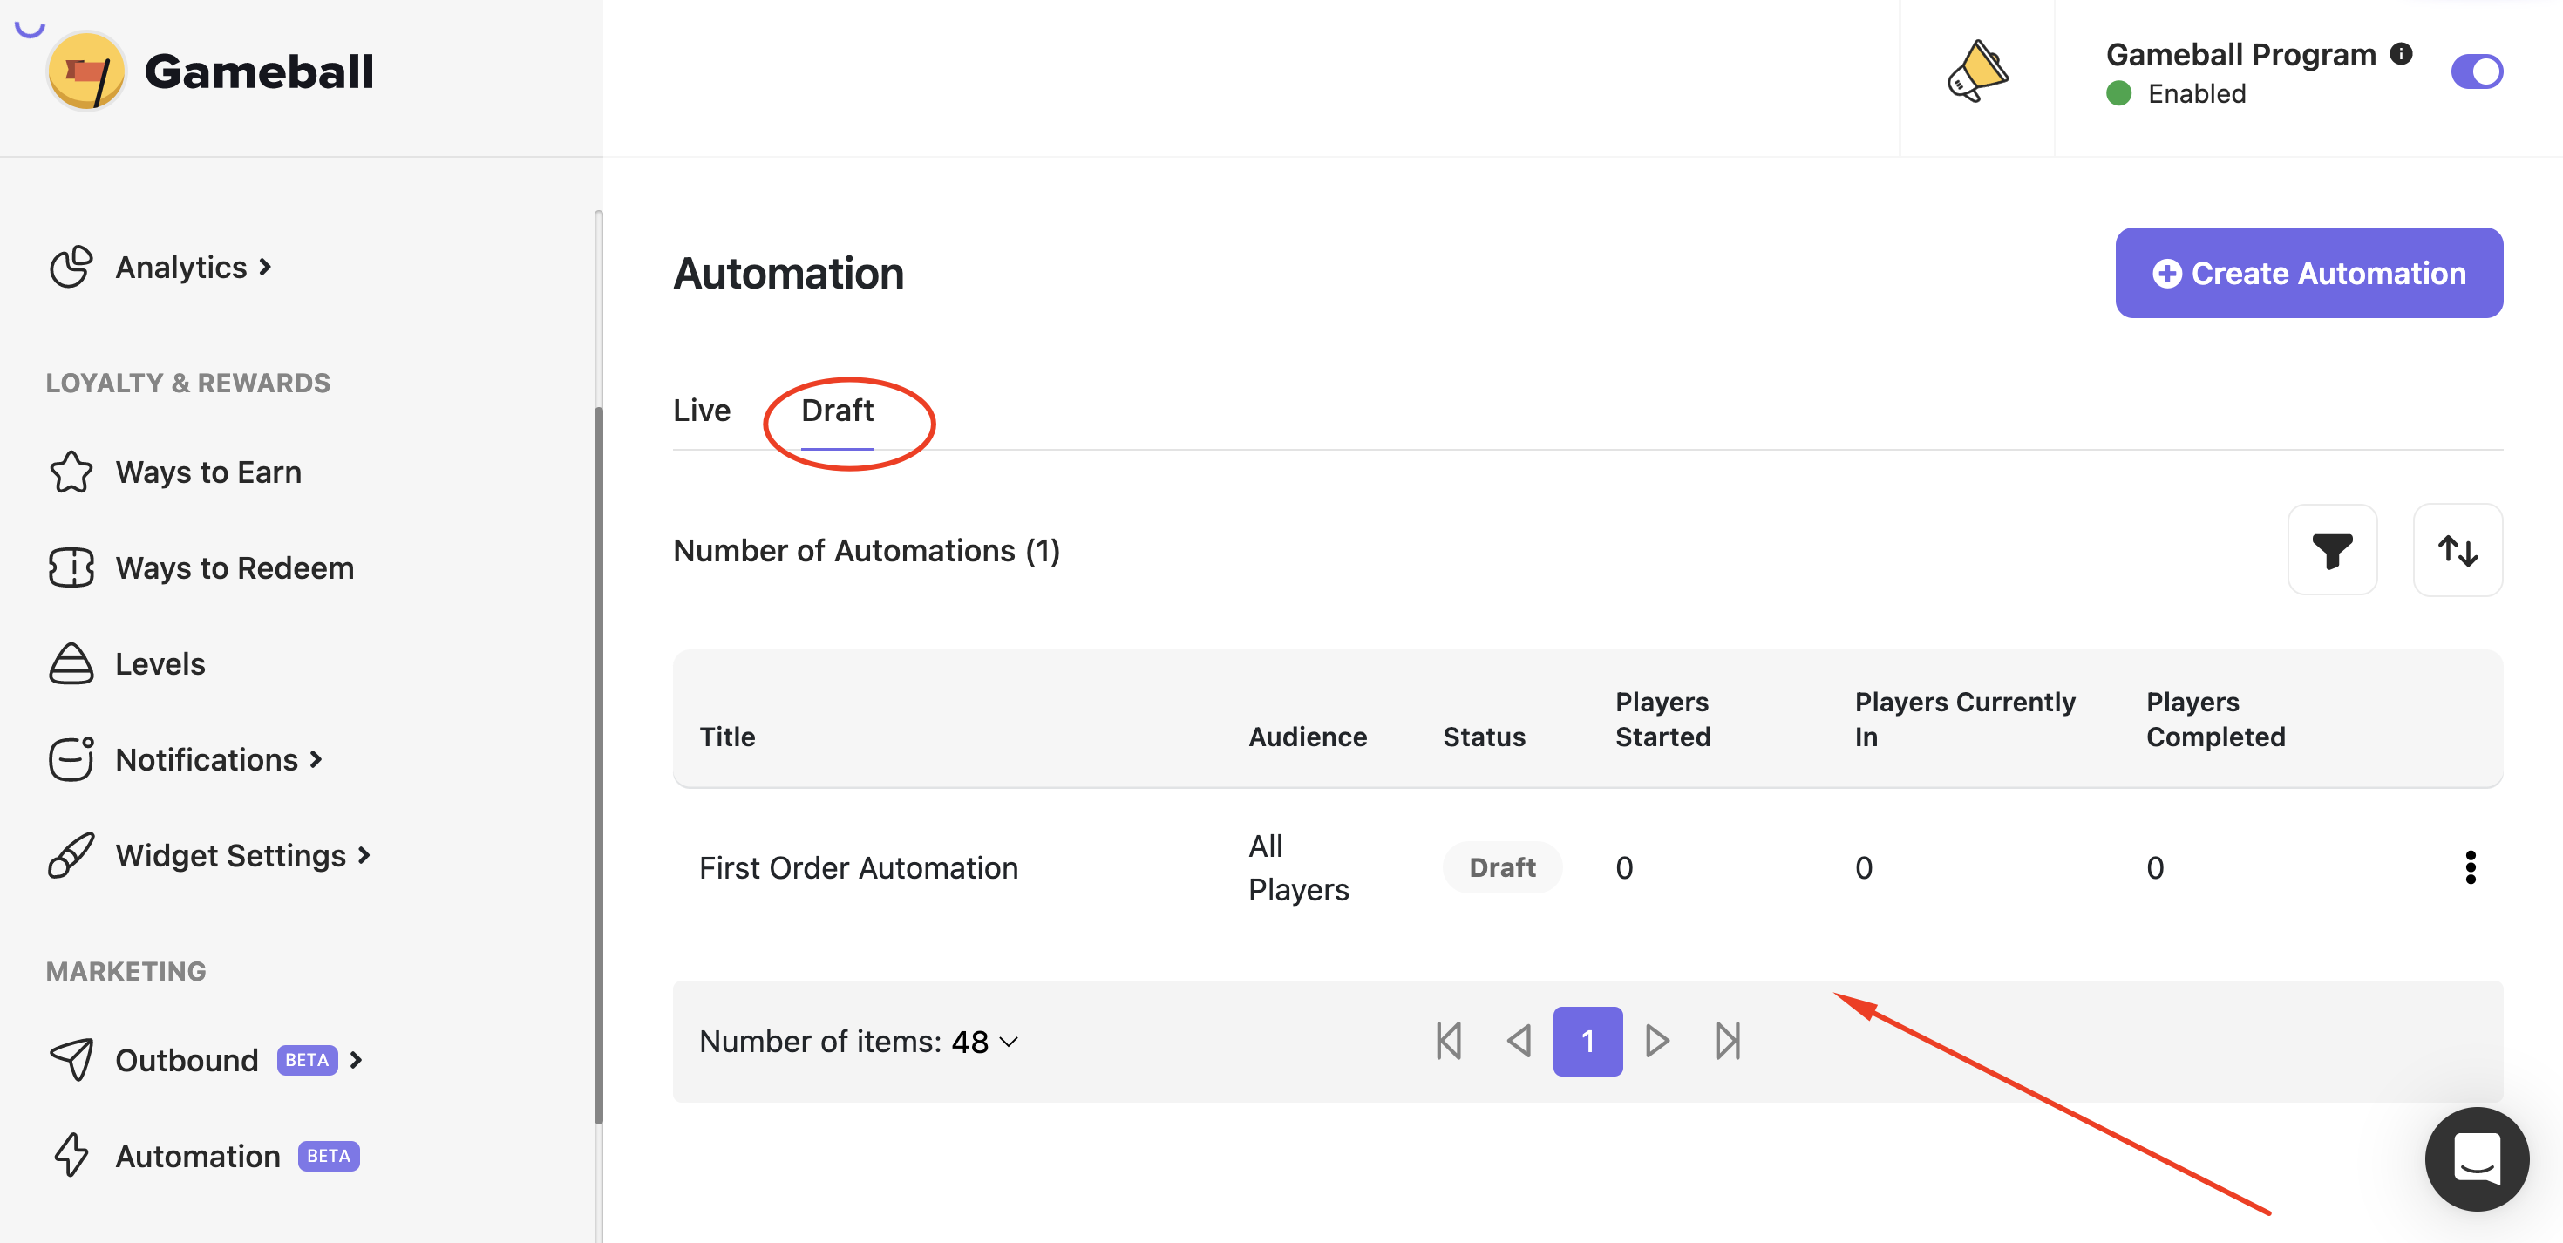Open Ways to Earn from the sidebar
Image resolution: width=2563 pixels, height=1243 pixels.
[x=208, y=472]
